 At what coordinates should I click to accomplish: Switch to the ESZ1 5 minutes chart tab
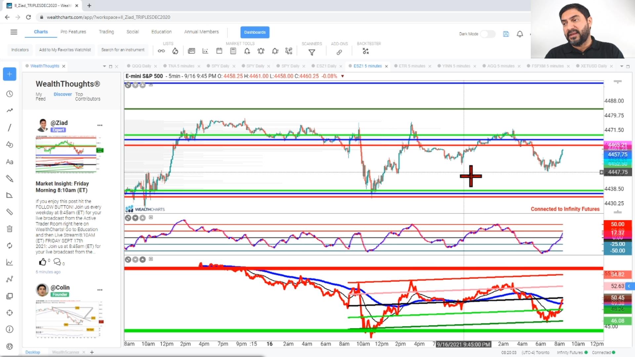[x=367, y=66]
